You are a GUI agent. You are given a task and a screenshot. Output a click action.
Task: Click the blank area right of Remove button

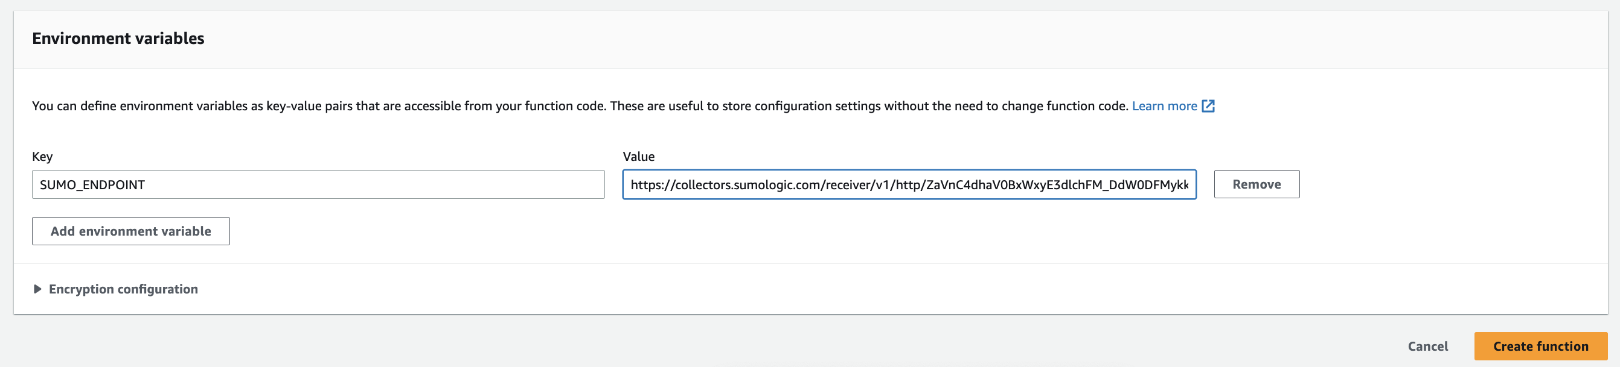pyautogui.click(x=1447, y=184)
